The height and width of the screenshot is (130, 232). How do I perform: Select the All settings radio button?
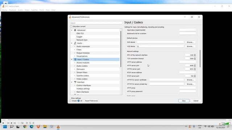tap(79, 101)
